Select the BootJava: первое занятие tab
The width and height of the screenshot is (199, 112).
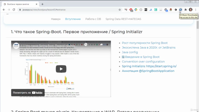[20, 4]
